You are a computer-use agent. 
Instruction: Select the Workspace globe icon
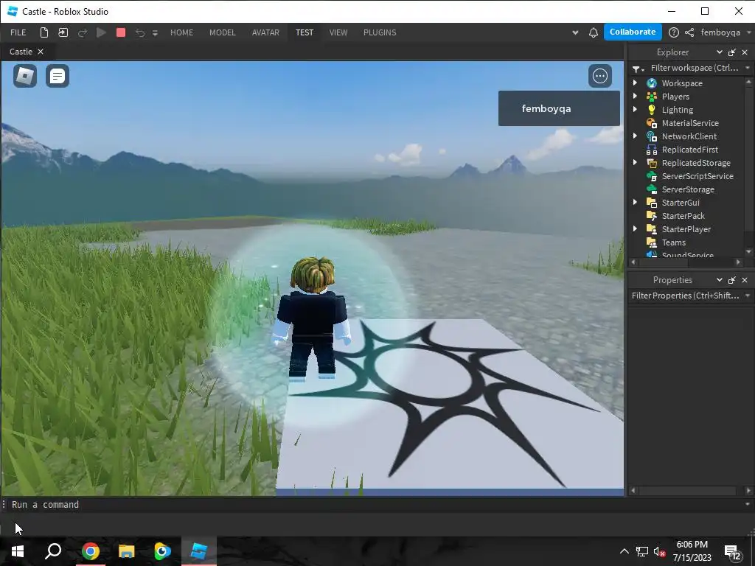652,83
